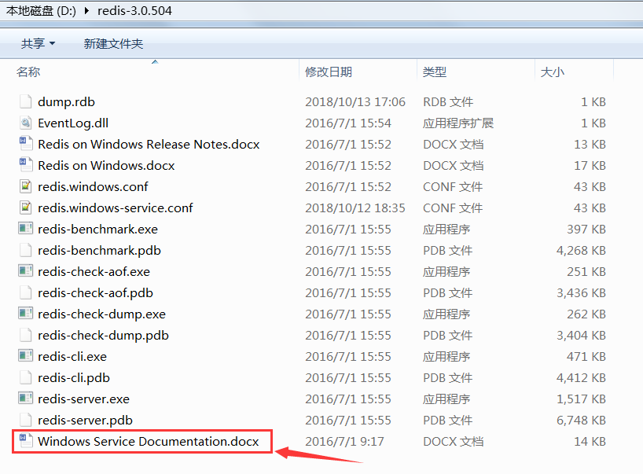Click the 6,748 KB size value
The height and width of the screenshot is (474, 643).
point(581,421)
